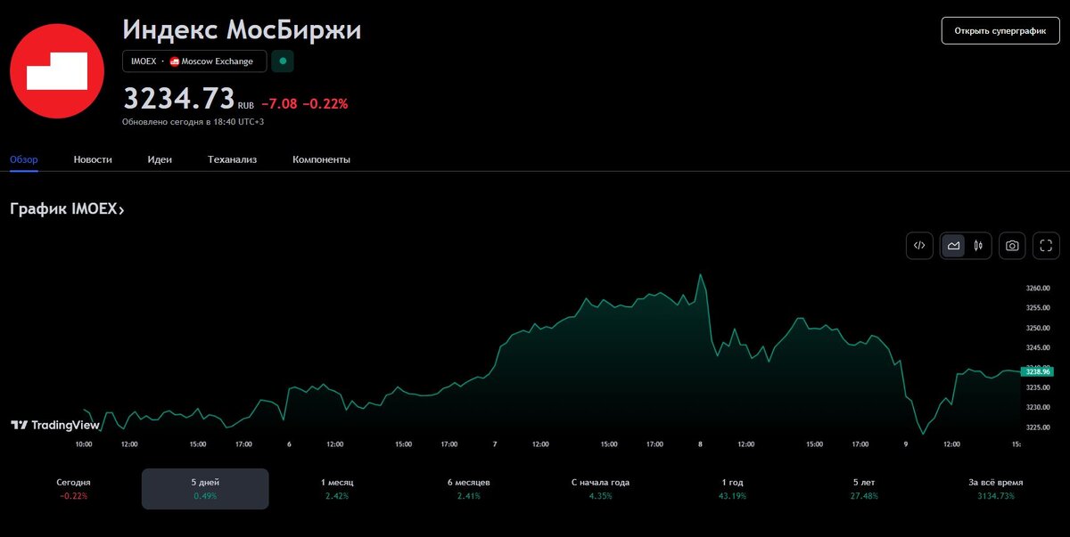Select the С начала года range

[x=600, y=488]
